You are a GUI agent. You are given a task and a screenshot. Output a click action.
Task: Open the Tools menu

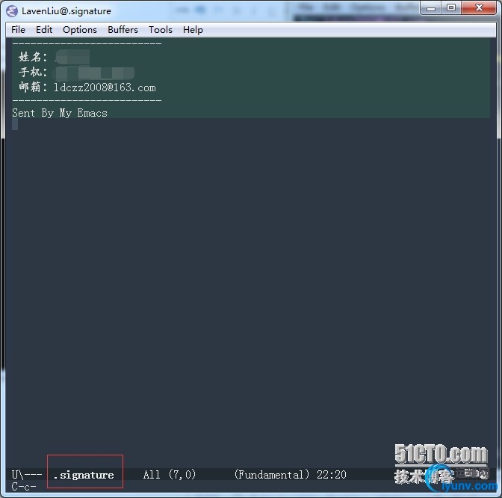(x=161, y=30)
